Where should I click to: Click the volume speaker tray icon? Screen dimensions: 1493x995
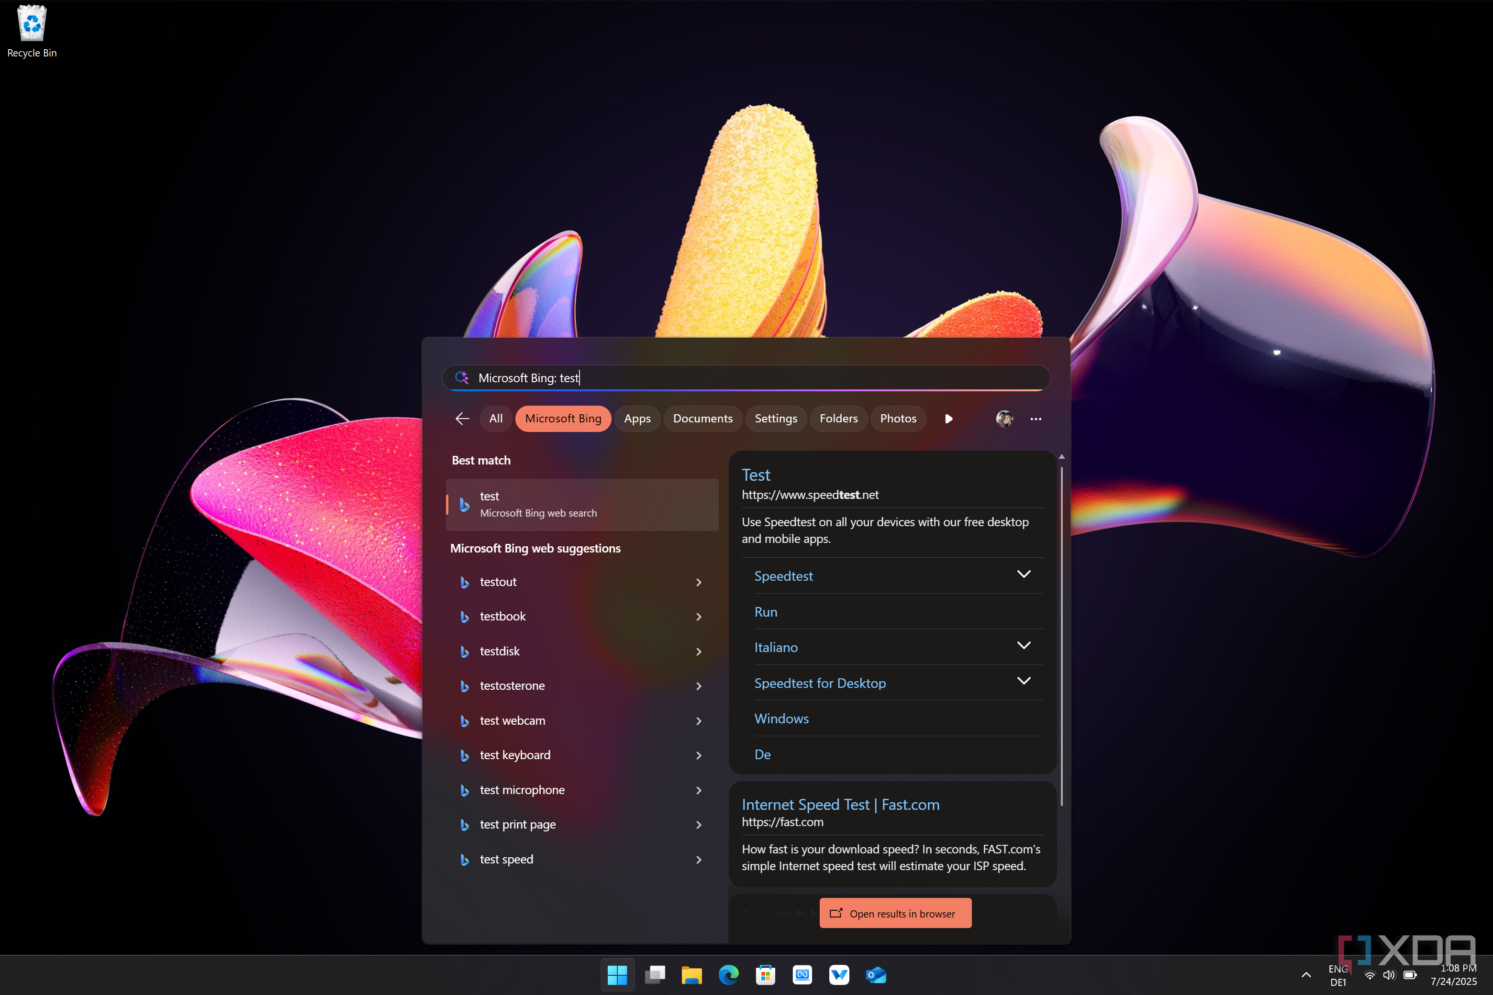[x=1390, y=975]
